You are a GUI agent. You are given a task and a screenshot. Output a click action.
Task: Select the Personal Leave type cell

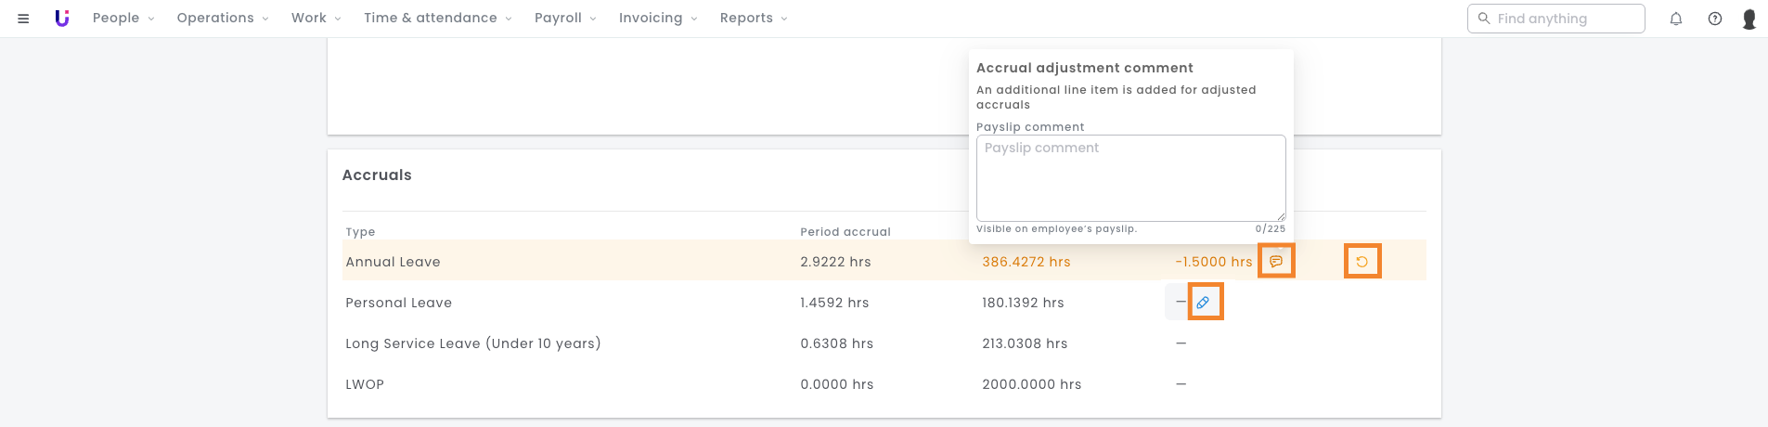tap(398, 303)
